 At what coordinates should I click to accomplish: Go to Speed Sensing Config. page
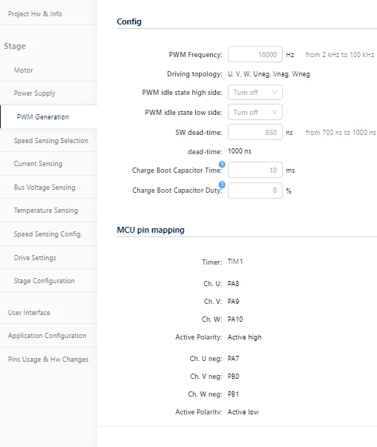tap(48, 234)
